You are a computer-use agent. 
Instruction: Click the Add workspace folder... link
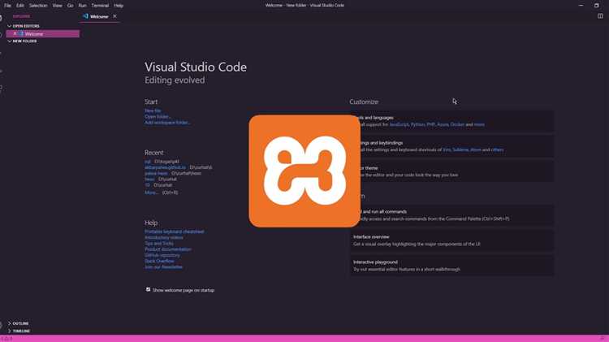tap(167, 123)
